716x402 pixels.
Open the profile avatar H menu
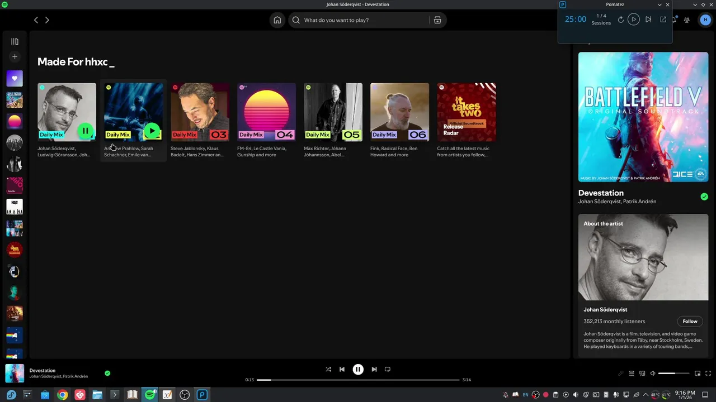(705, 20)
